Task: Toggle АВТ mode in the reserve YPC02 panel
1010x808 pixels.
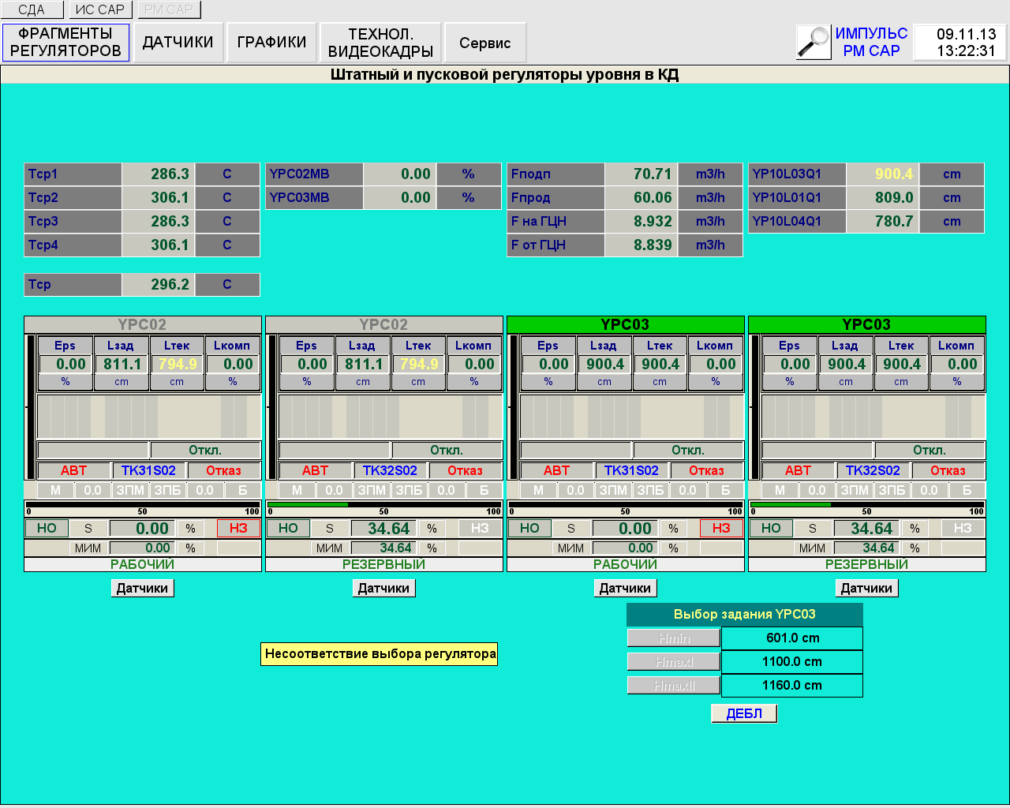Action: (x=315, y=470)
